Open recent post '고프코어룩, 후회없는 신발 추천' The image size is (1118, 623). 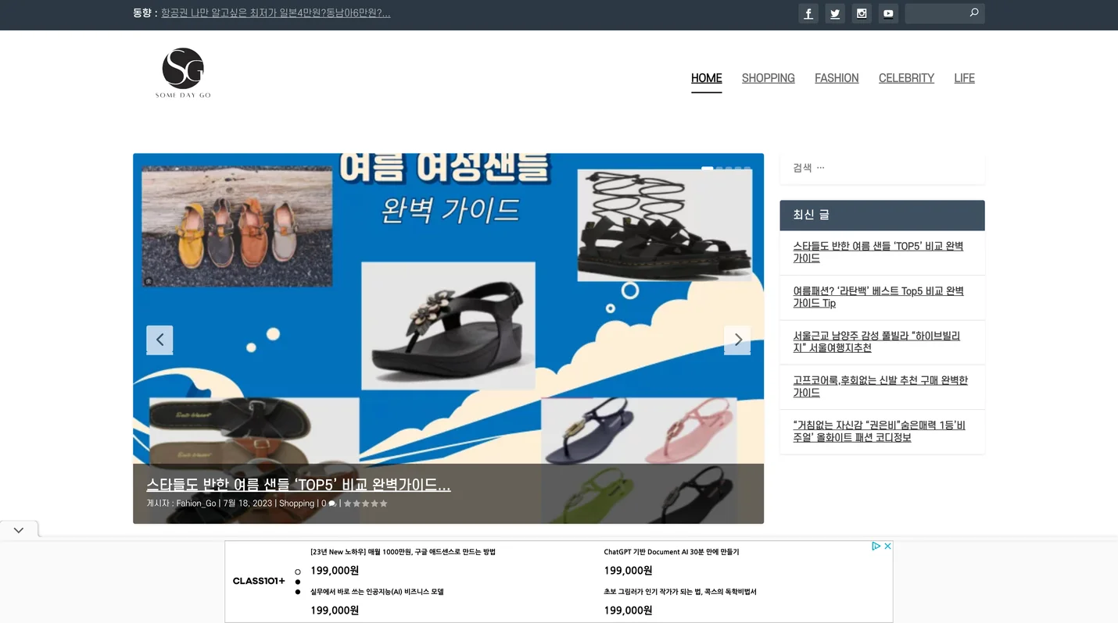pos(880,386)
